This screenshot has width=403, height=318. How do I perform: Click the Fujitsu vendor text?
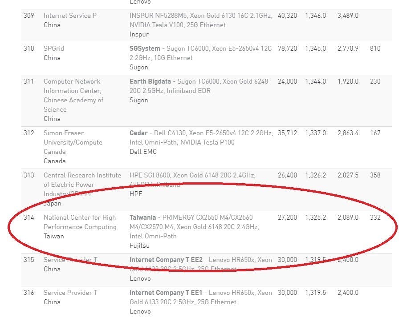click(x=139, y=246)
